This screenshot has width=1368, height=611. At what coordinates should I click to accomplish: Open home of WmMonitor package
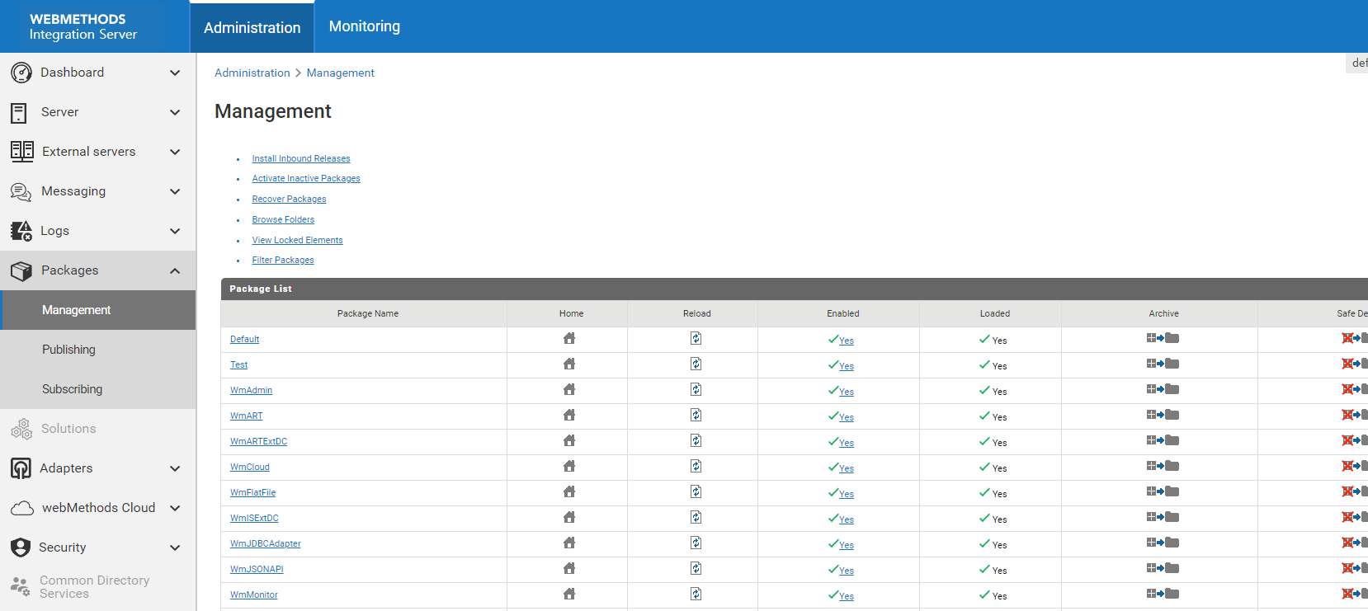(x=569, y=594)
